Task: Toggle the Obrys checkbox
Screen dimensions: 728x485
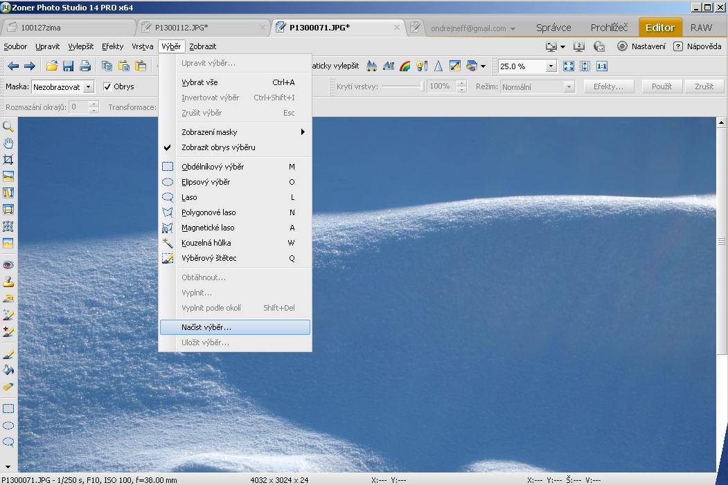Action: coord(107,86)
